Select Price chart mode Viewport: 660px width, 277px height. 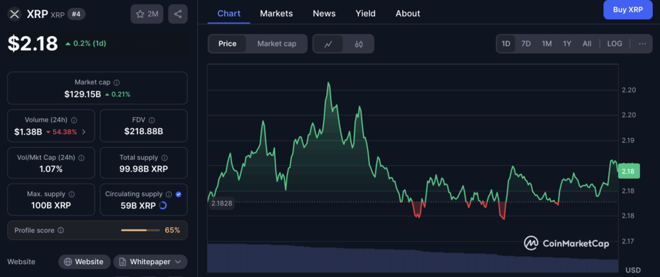pyautogui.click(x=228, y=44)
